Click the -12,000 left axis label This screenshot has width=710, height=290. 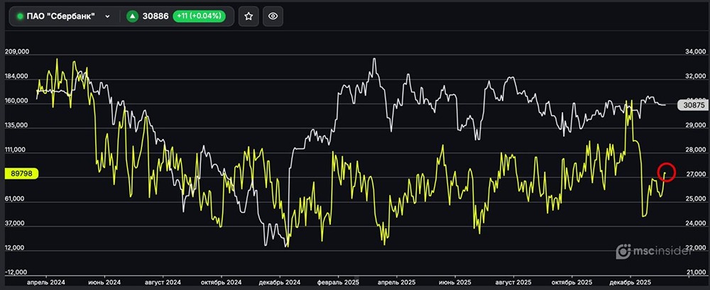pos(17,272)
